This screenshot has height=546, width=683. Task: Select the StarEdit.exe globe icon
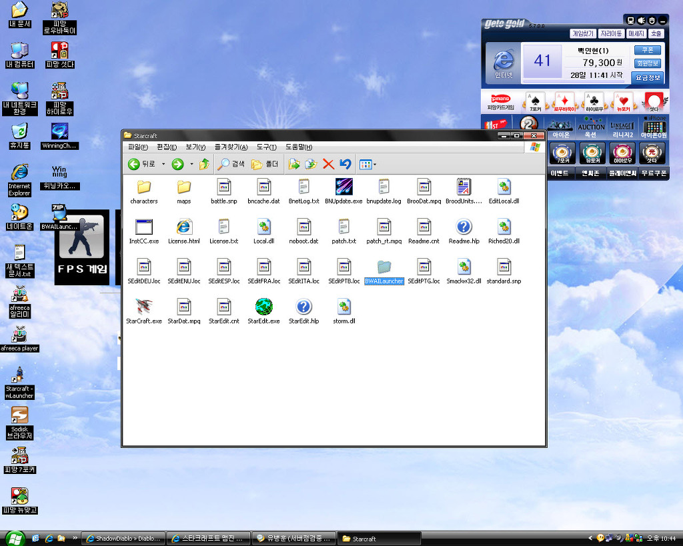(263, 307)
